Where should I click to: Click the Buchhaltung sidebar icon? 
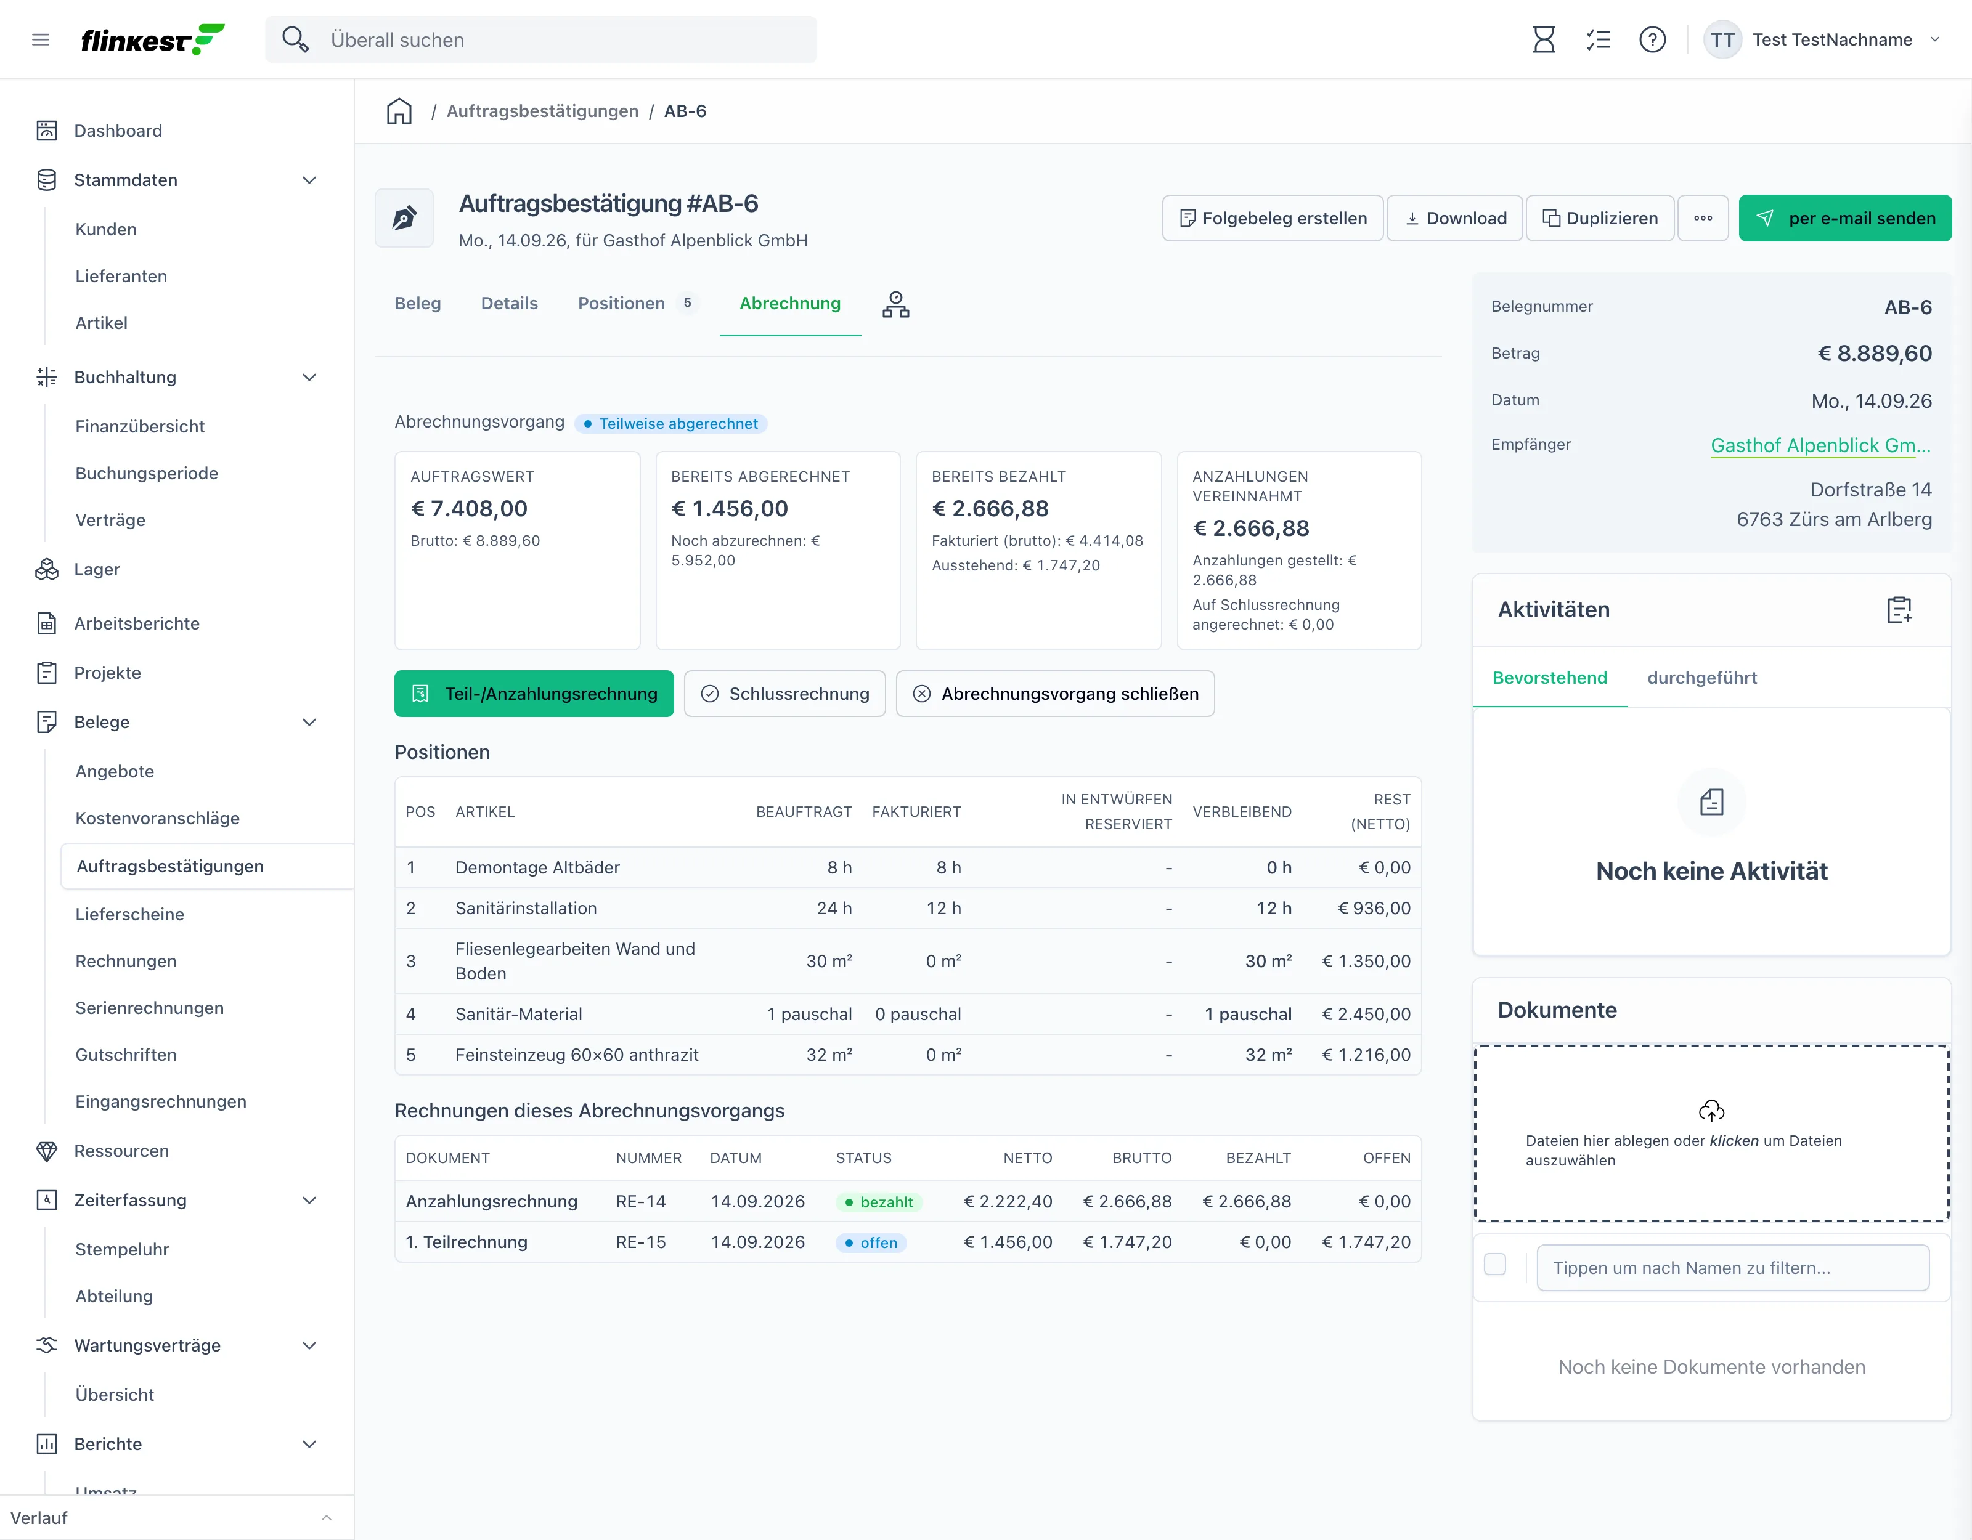[47, 378]
